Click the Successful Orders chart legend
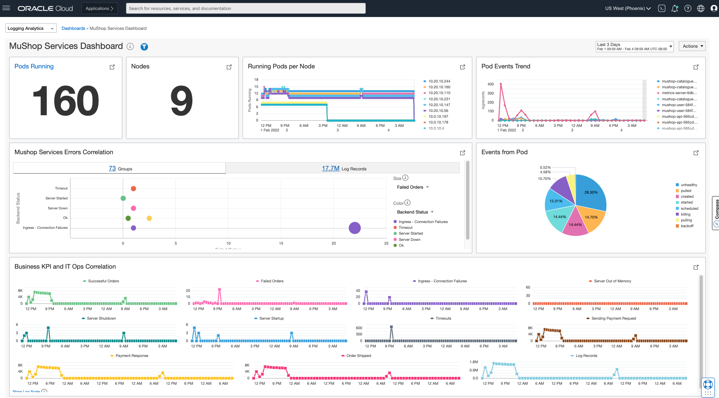Screen dimensions: 719x398 101,281
